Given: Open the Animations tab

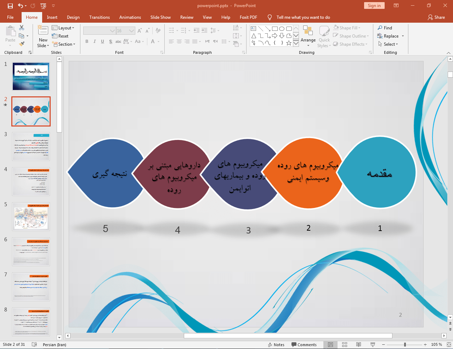Looking at the screenshot, I should coord(130,17).
